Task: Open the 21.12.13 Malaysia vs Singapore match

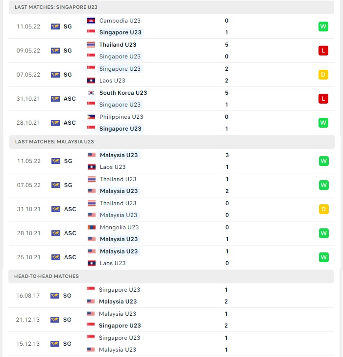Action: click(x=171, y=320)
